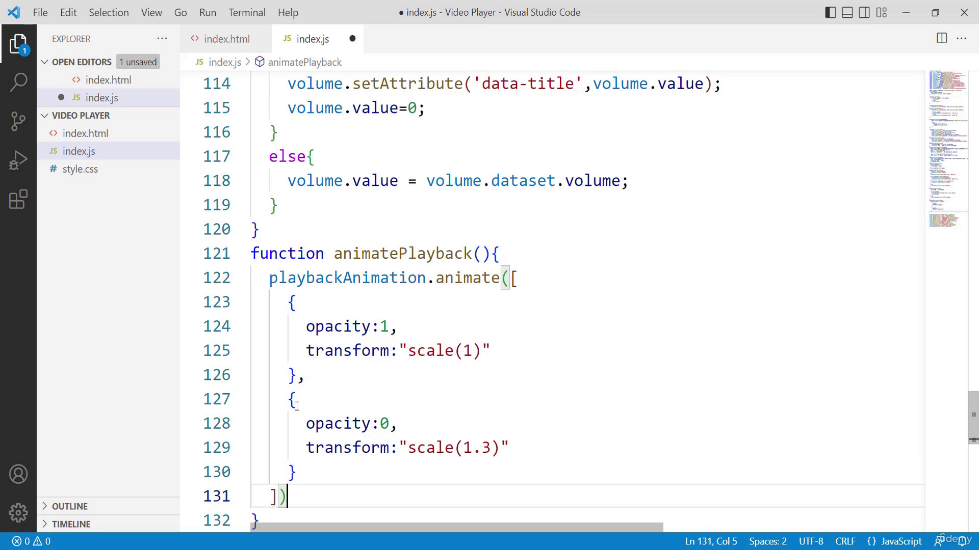Open the Source Control view icon

[18, 121]
